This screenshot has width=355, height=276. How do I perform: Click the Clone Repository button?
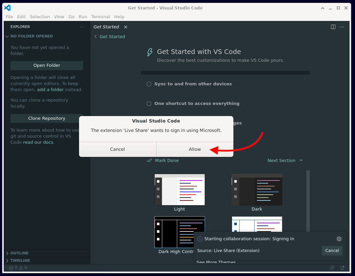tap(47, 118)
